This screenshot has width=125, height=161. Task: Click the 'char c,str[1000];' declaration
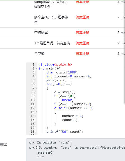(x=63, y=72)
